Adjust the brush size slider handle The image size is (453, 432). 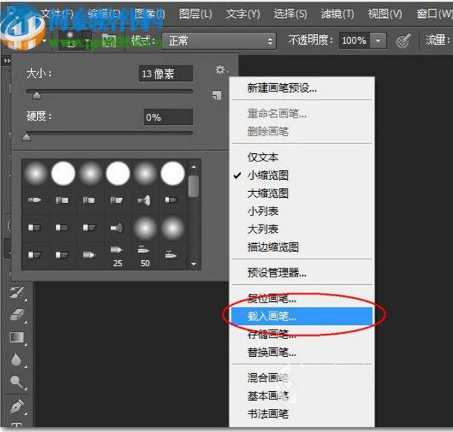(x=36, y=95)
